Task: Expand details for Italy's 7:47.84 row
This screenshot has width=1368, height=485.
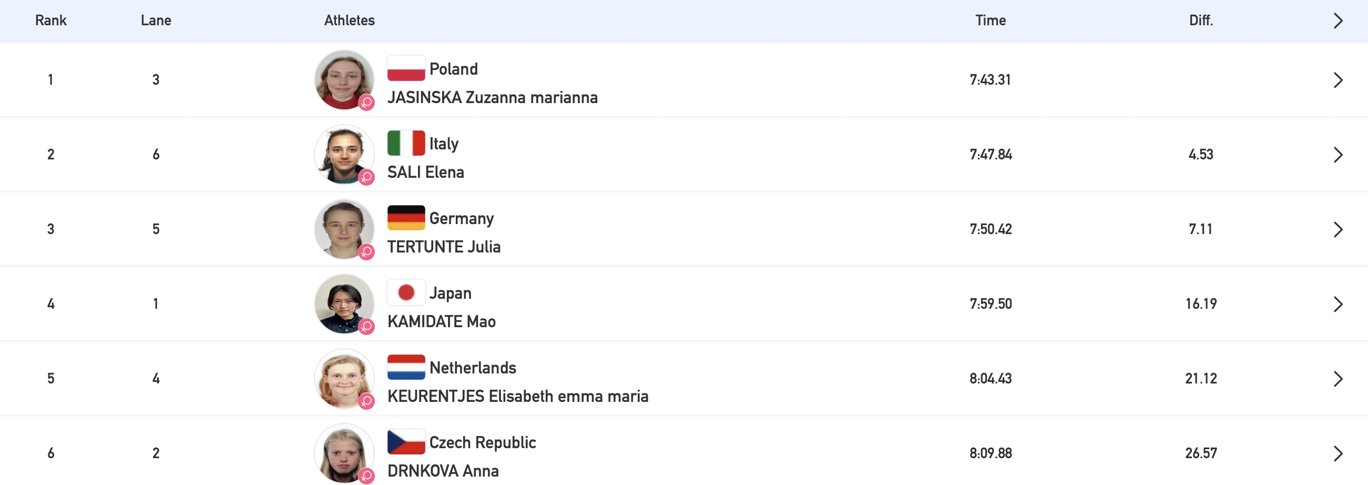Action: coord(1338,155)
